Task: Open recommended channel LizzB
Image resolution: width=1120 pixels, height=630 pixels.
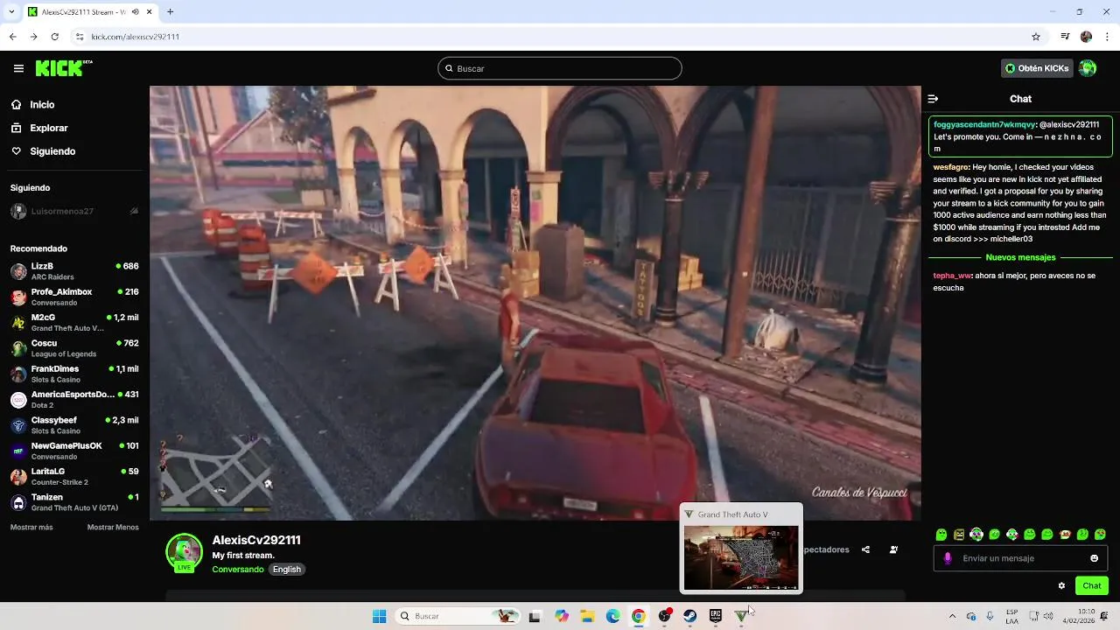Action: (x=74, y=271)
